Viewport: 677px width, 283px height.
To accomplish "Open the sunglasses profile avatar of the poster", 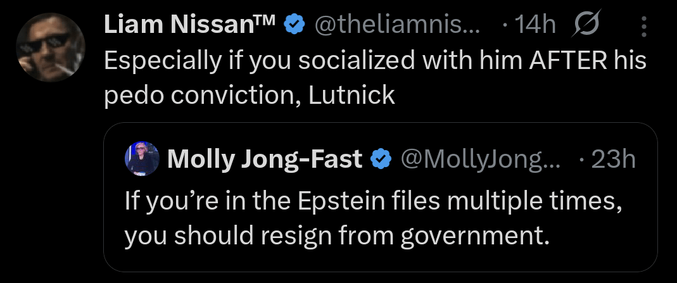I will (x=51, y=47).
